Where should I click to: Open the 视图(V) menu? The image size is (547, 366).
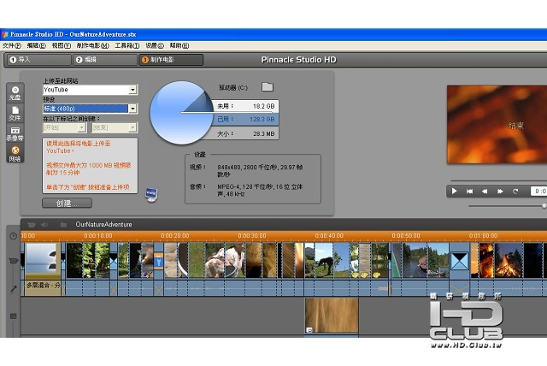(62, 45)
